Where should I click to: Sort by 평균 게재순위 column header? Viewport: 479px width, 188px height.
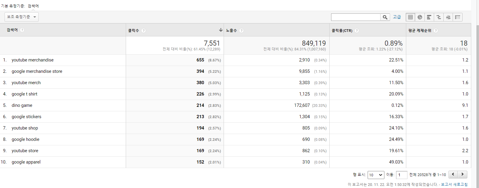coord(420,30)
